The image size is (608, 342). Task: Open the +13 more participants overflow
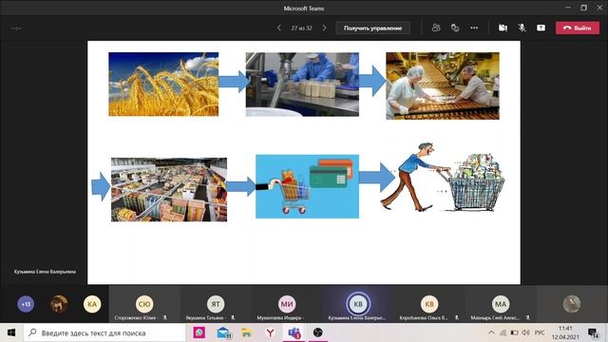point(26,304)
